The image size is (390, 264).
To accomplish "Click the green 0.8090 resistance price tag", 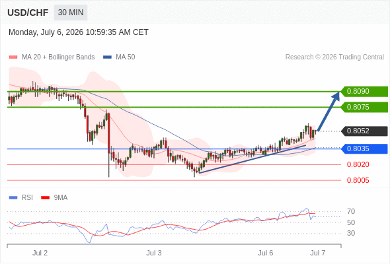I will click(x=364, y=91).
